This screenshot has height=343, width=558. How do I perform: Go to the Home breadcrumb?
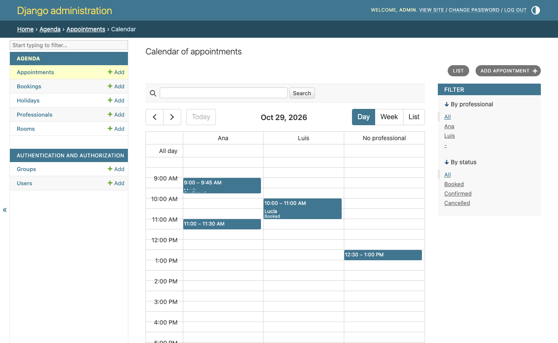point(25,29)
